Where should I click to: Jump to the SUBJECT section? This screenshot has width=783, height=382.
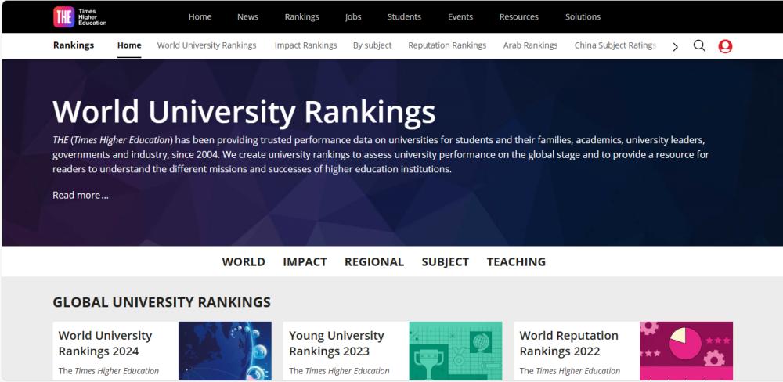[x=446, y=261]
